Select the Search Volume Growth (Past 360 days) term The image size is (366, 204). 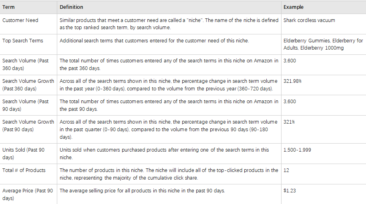[x=28, y=85]
